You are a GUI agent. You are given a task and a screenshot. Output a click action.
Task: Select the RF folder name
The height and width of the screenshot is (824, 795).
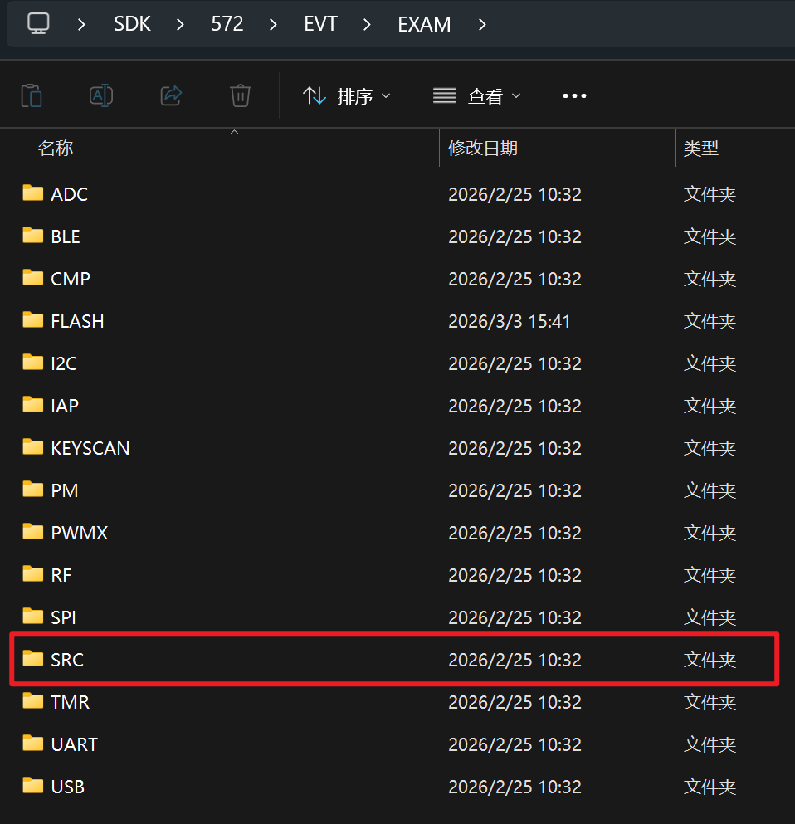point(61,575)
